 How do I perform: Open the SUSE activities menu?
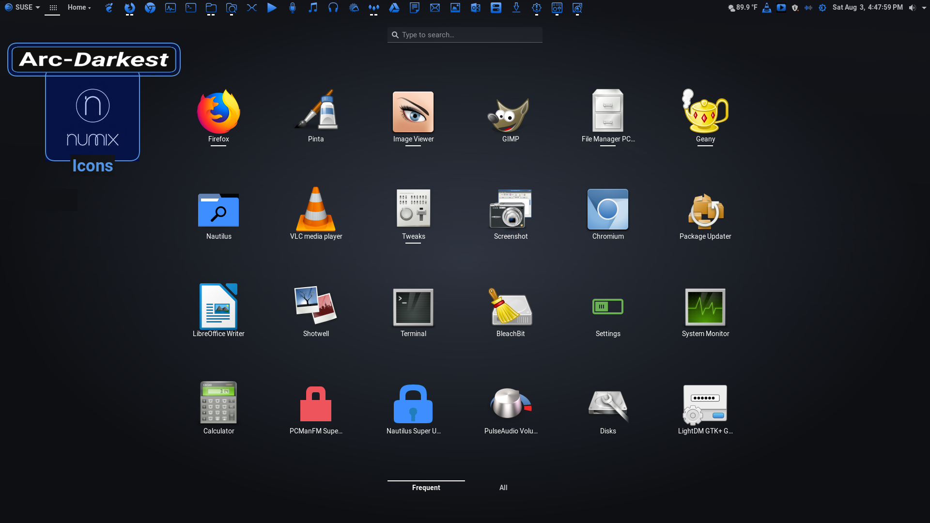[22, 7]
